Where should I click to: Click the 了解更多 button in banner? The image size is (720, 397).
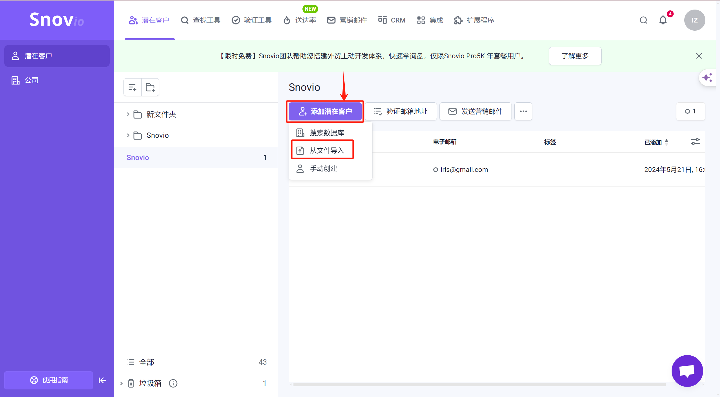575,56
